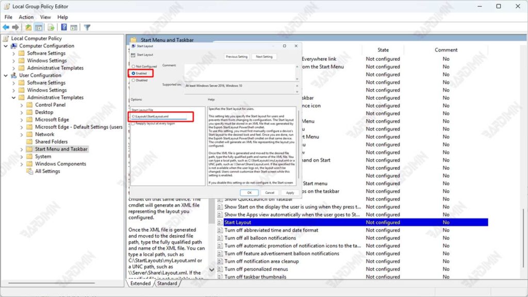Click the Start Layout File path field
Viewport: 528px width, 297px height.
pyautogui.click(x=159, y=117)
